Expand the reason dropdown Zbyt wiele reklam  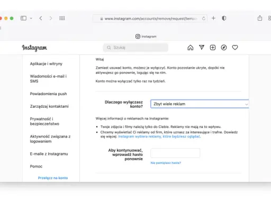pyautogui.click(x=200, y=104)
